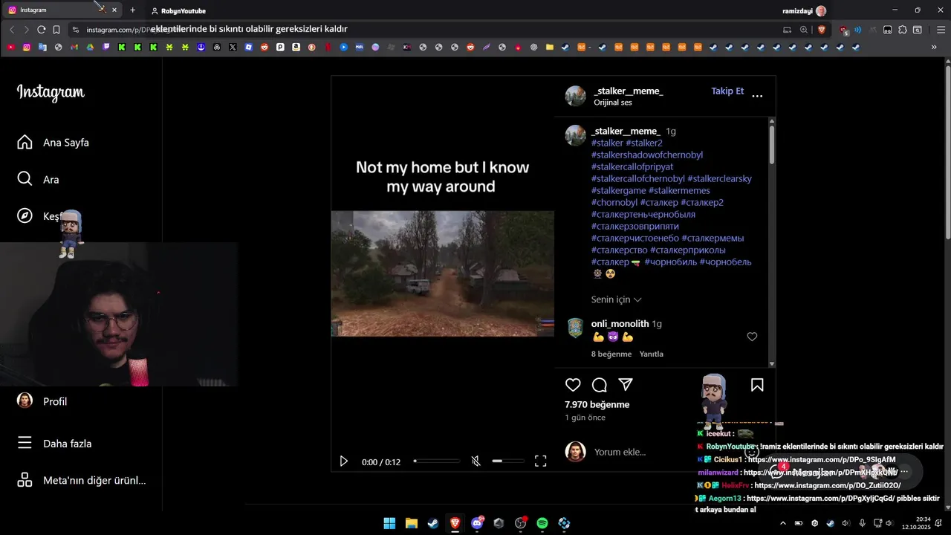The height and width of the screenshot is (535, 951).
Task: Open _stalker__meme_ profile from post header
Action: pos(629,91)
